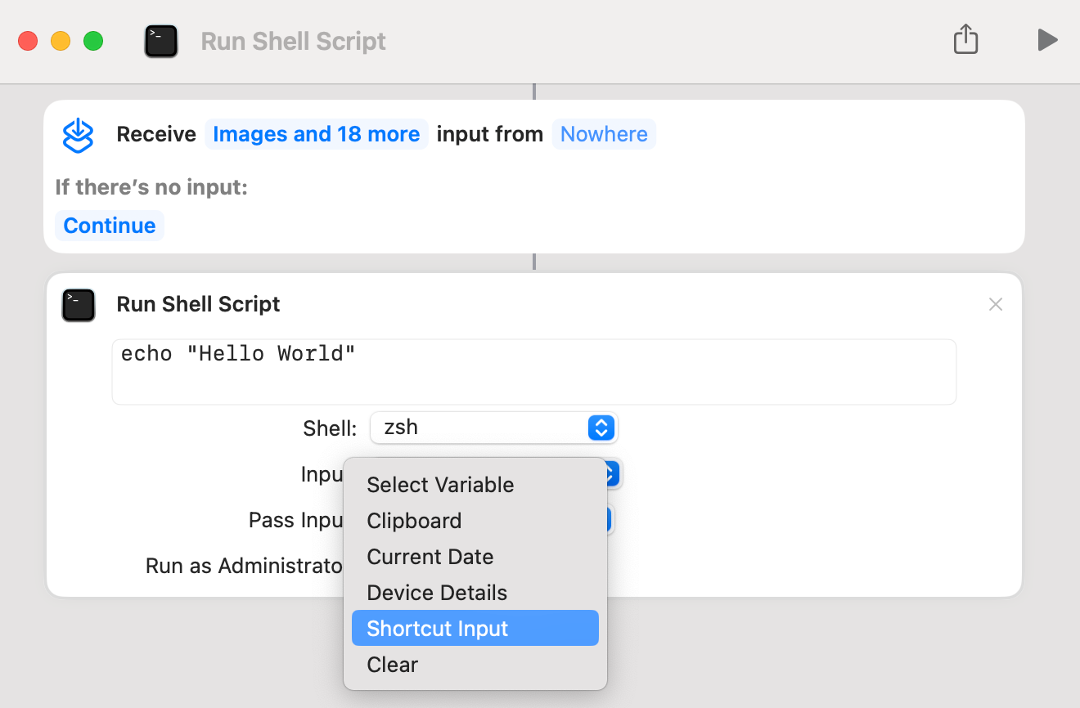1080x708 pixels.
Task: Click into the echo script text field
Action: [x=533, y=371]
